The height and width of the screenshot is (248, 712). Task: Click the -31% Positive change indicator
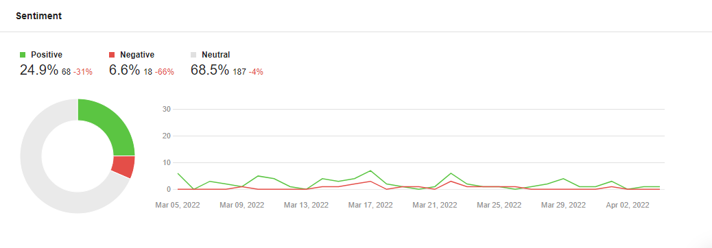tap(82, 72)
